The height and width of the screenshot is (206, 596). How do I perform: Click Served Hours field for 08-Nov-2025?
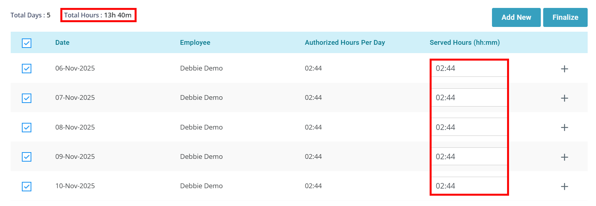point(469,127)
